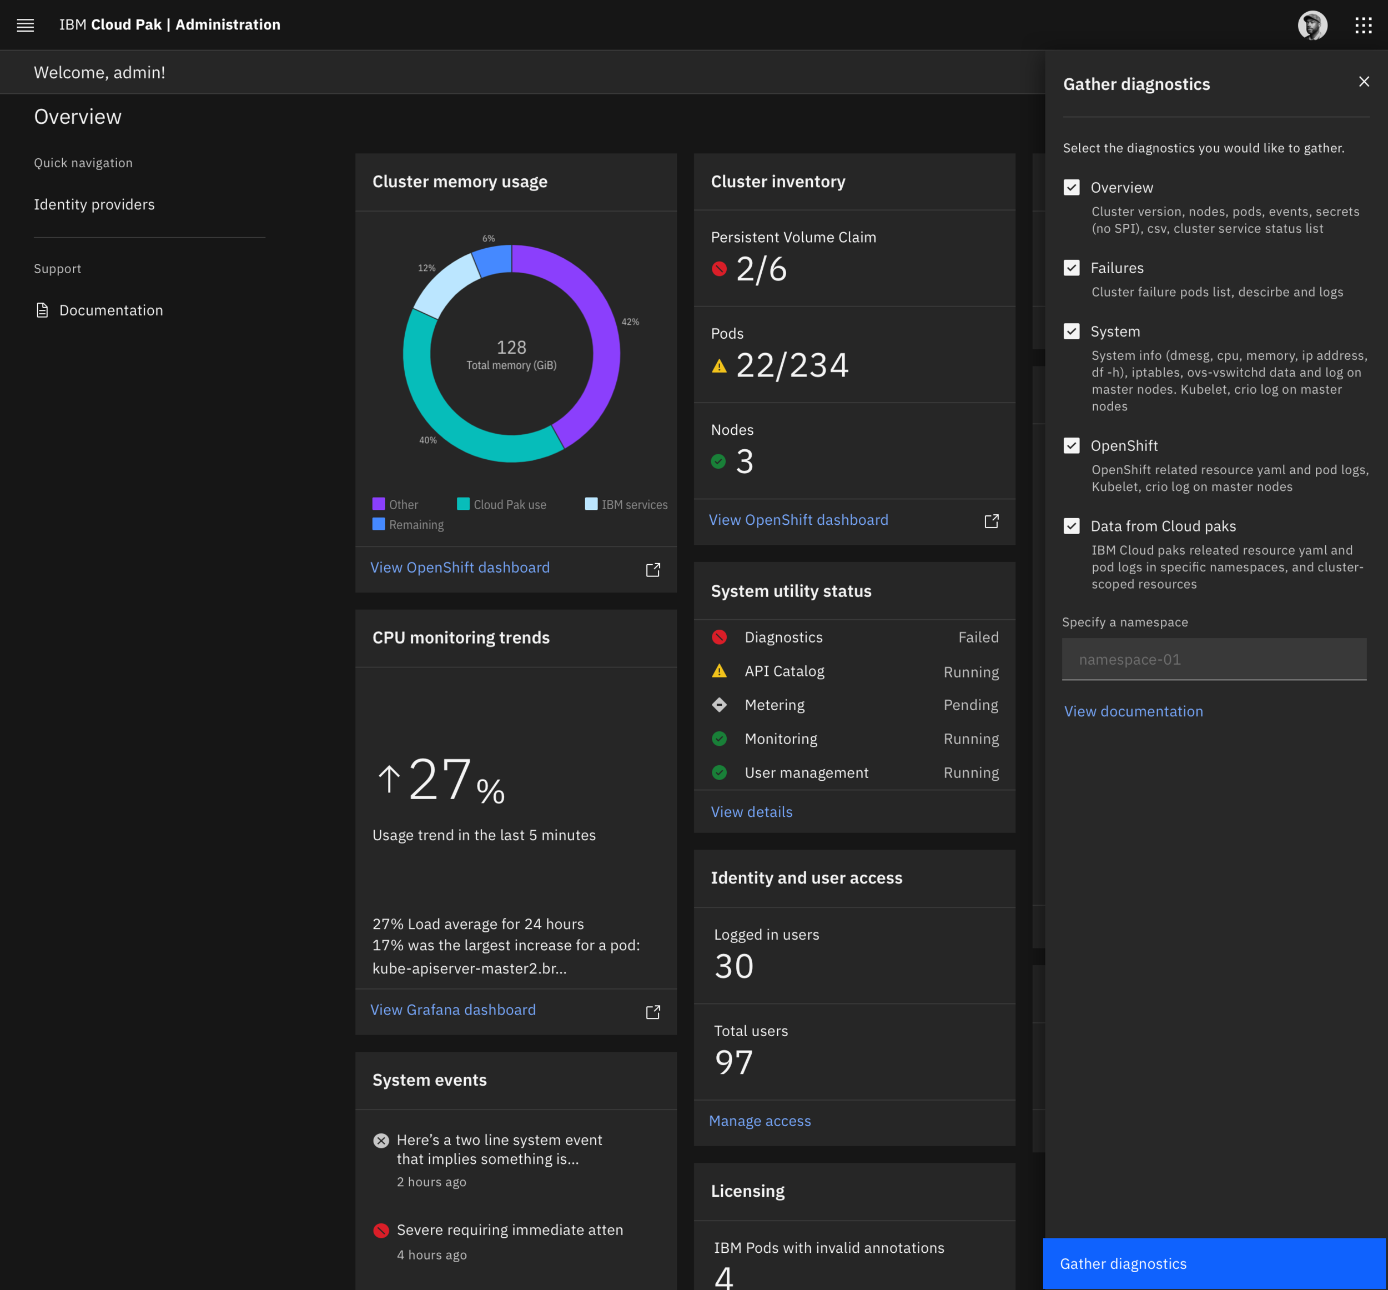The width and height of the screenshot is (1388, 1290).
Task: Open the app switcher grid icon
Action: pos(1363,25)
